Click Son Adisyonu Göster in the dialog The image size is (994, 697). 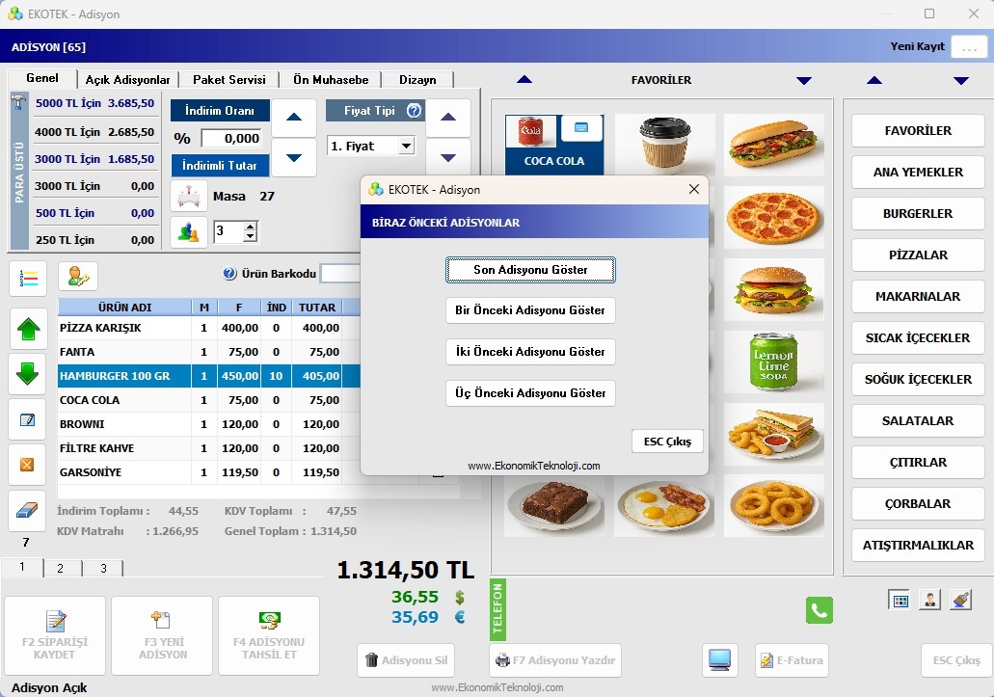pos(530,270)
